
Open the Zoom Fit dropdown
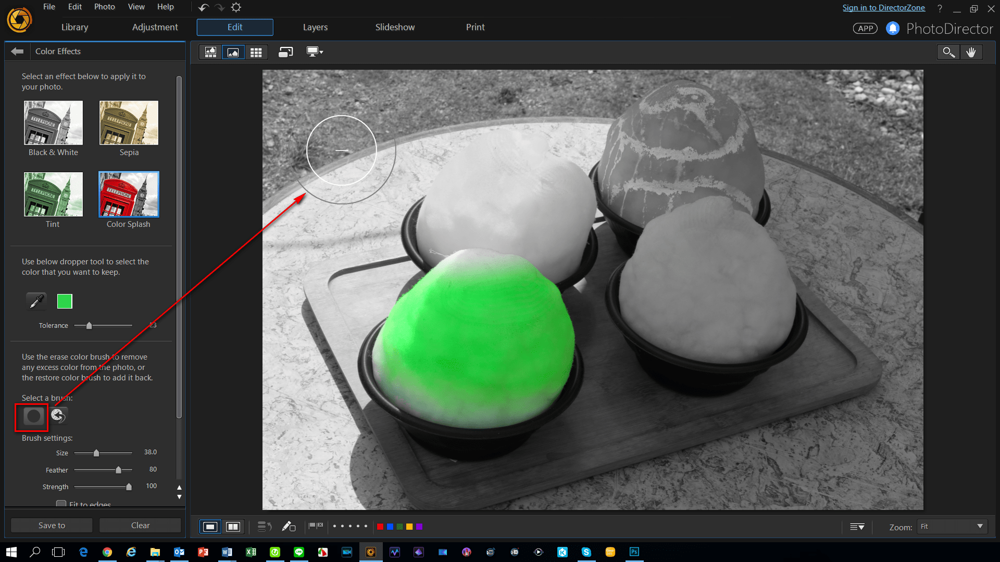click(x=952, y=527)
